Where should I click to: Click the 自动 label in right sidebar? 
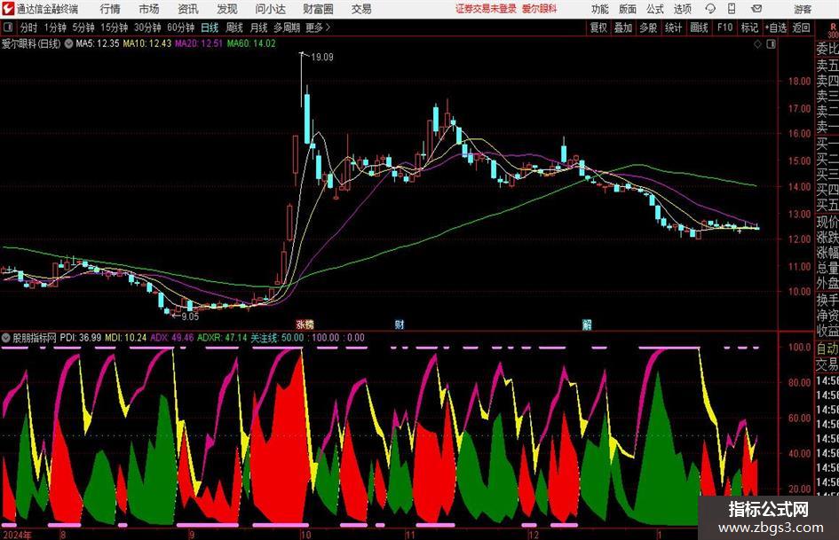(827, 348)
